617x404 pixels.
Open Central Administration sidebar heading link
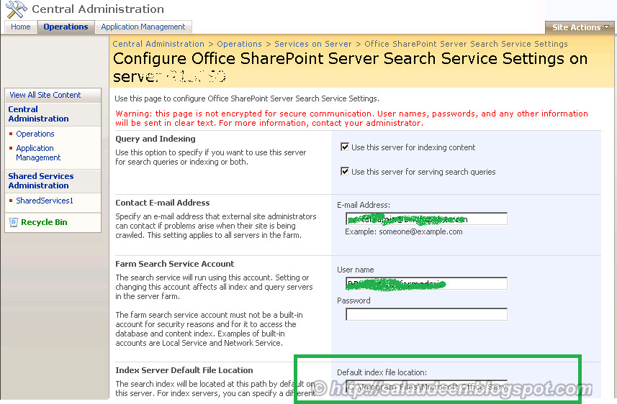click(x=38, y=114)
